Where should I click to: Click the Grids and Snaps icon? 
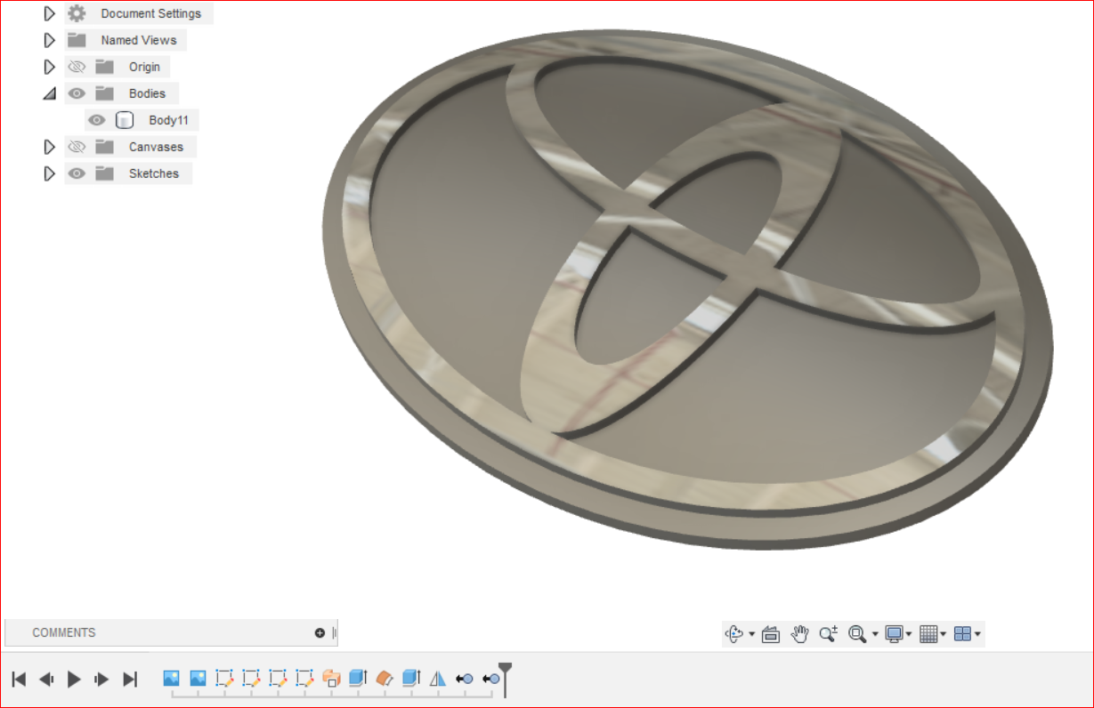click(x=928, y=633)
